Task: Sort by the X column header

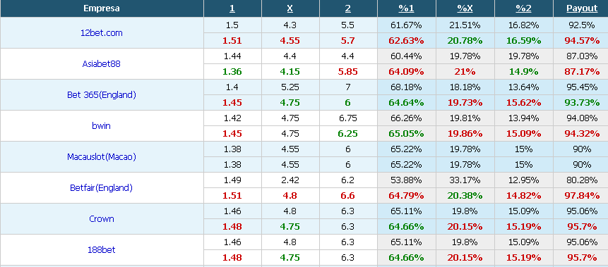Action: point(290,8)
